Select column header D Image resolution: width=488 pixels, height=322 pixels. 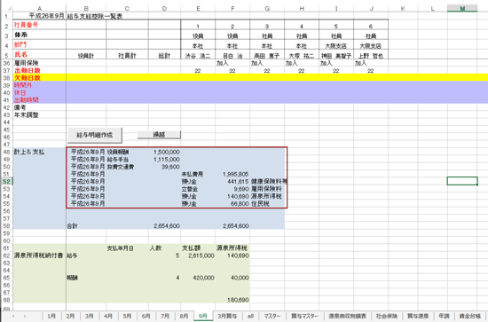tap(164, 9)
